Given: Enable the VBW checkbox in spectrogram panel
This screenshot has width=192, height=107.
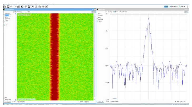Looking at the screenshot, I should click(x=4, y=21).
